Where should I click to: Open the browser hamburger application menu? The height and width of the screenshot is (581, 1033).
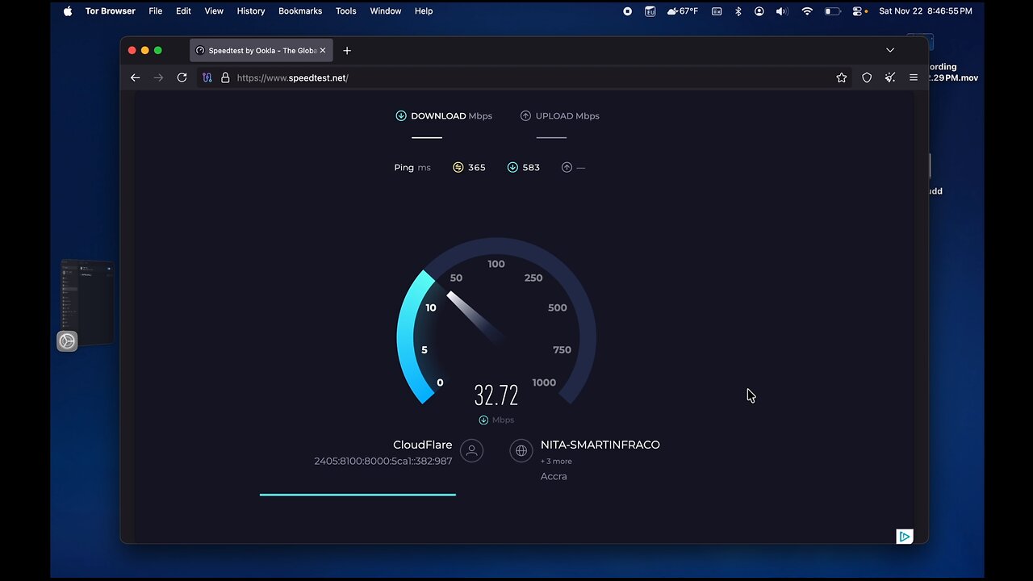pos(914,77)
